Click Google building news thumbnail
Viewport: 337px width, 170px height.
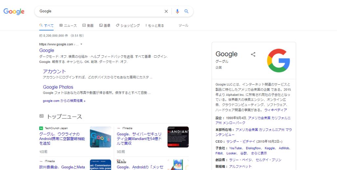pyautogui.click(x=100, y=137)
